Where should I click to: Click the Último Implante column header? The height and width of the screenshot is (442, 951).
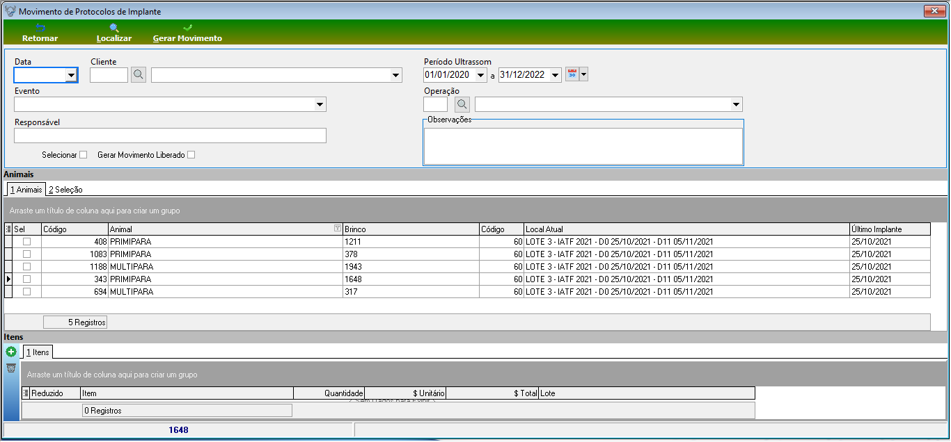(890, 229)
